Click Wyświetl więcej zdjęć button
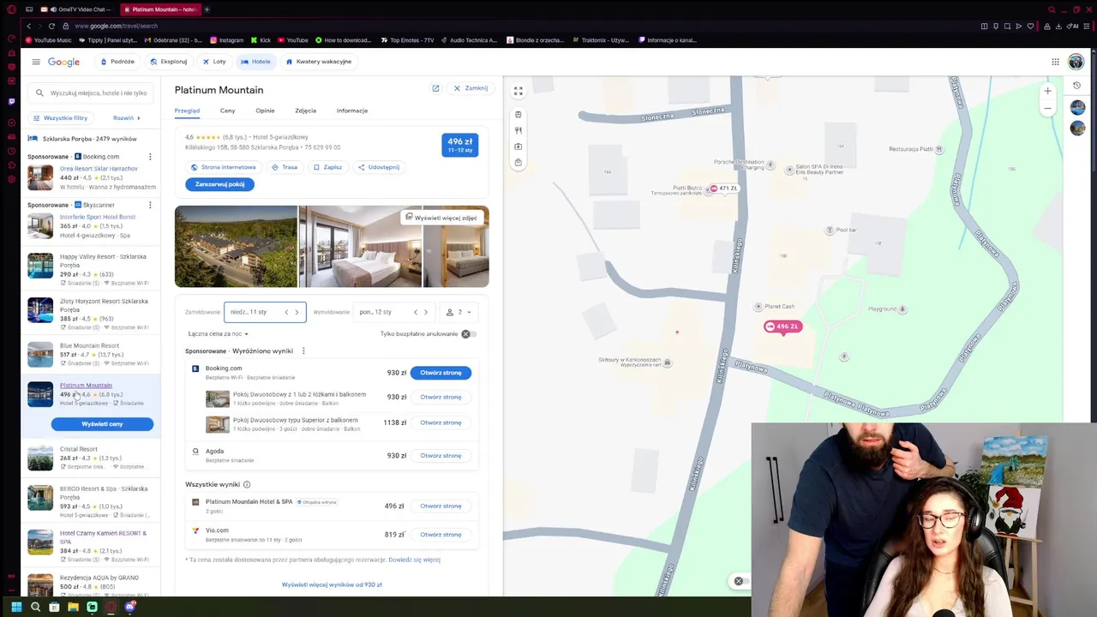This screenshot has width=1097, height=617. (441, 218)
